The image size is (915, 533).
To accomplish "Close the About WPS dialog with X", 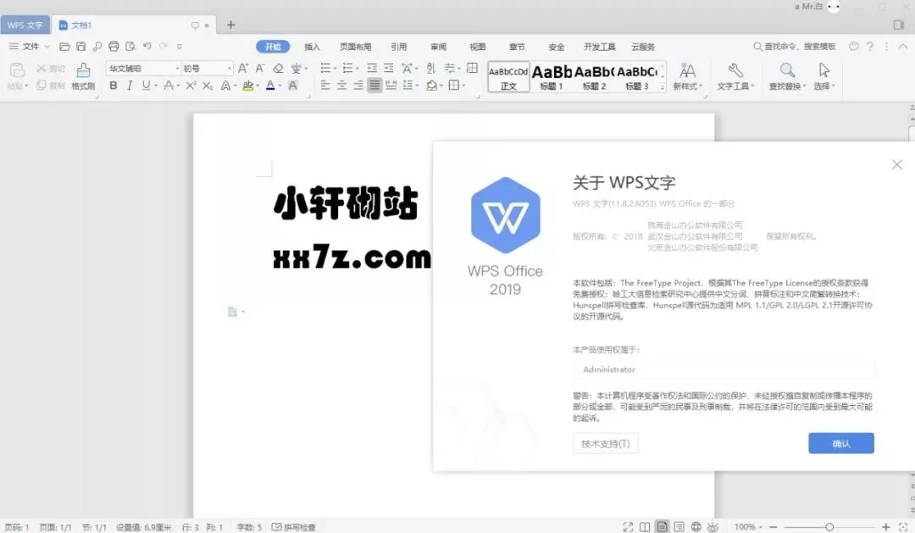I will click(x=897, y=164).
